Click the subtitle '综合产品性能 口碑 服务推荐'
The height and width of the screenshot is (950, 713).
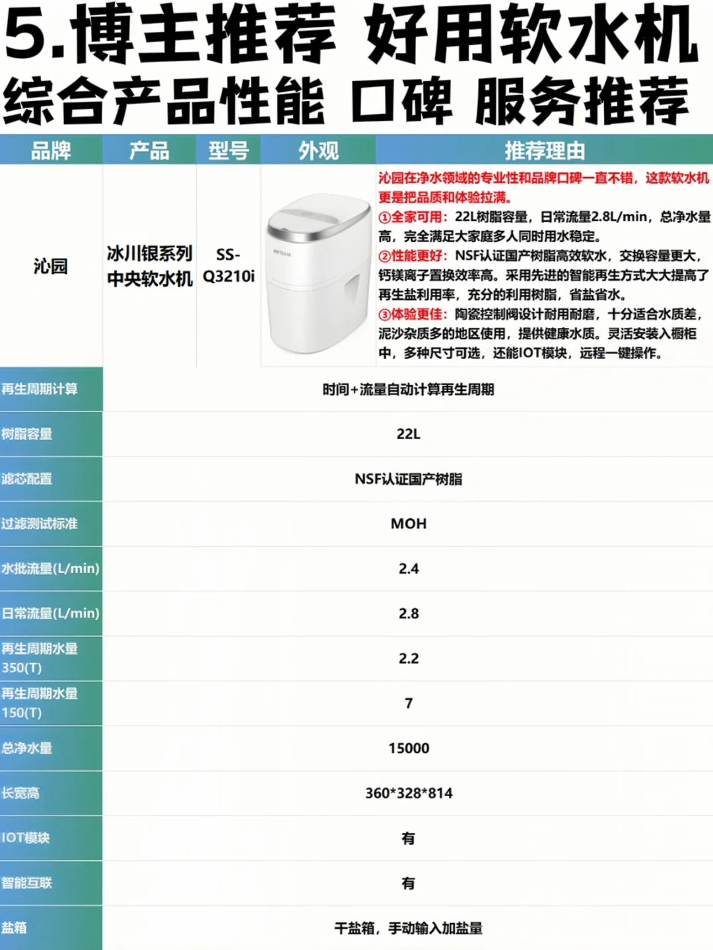pos(347,101)
